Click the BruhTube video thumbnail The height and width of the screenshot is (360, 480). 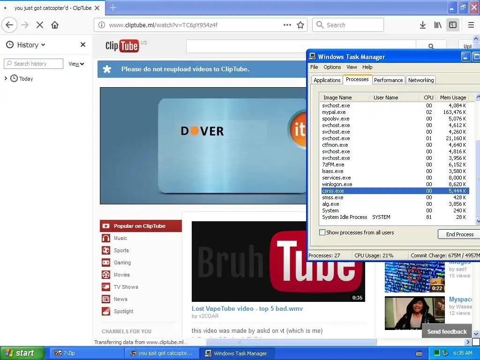[x=278, y=262]
